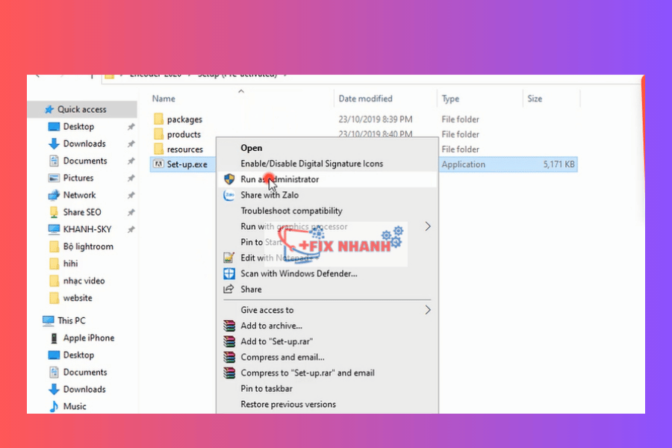
Task: Sort files by Size column header
Action: click(535, 99)
